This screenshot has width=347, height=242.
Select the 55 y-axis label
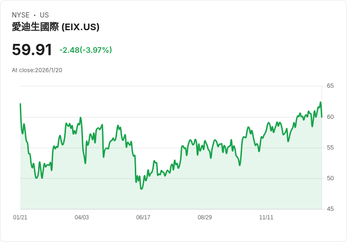tap(330, 148)
